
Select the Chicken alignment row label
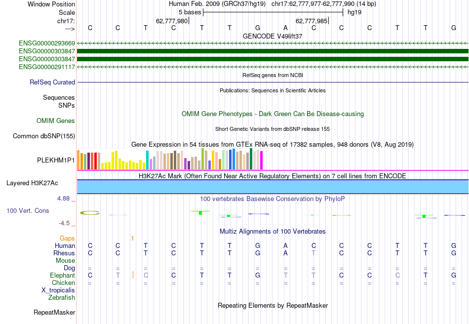[63, 283]
